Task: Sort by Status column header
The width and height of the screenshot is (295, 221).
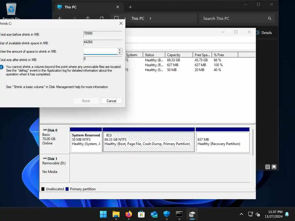Action: 154,55
